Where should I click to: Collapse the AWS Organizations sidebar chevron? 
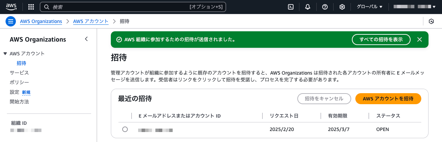pos(86,39)
